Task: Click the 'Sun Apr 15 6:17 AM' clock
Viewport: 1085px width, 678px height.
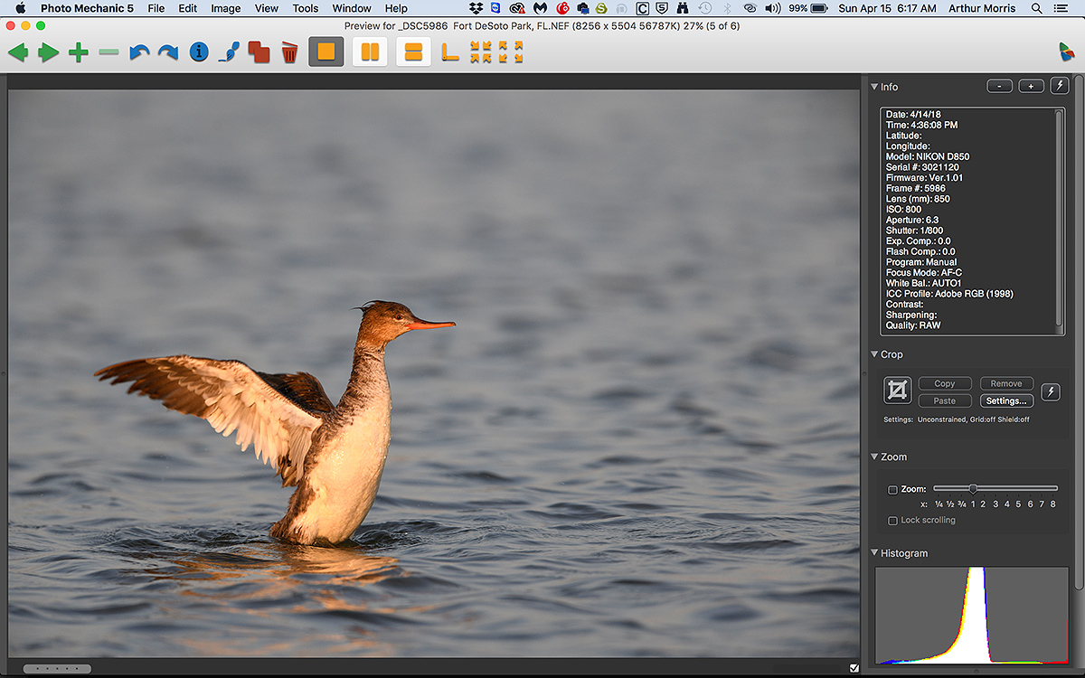Action: 887,8
